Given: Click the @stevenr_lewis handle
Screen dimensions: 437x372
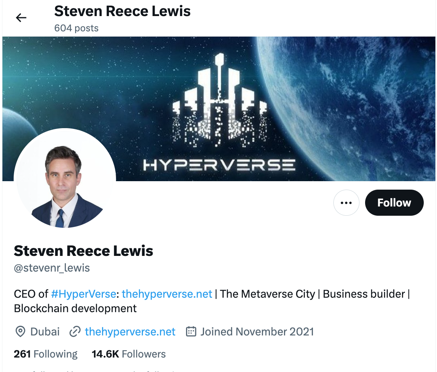Looking at the screenshot, I should (x=52, y=268).
